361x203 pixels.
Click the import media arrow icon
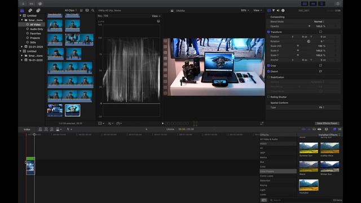[x=23, y=4]
